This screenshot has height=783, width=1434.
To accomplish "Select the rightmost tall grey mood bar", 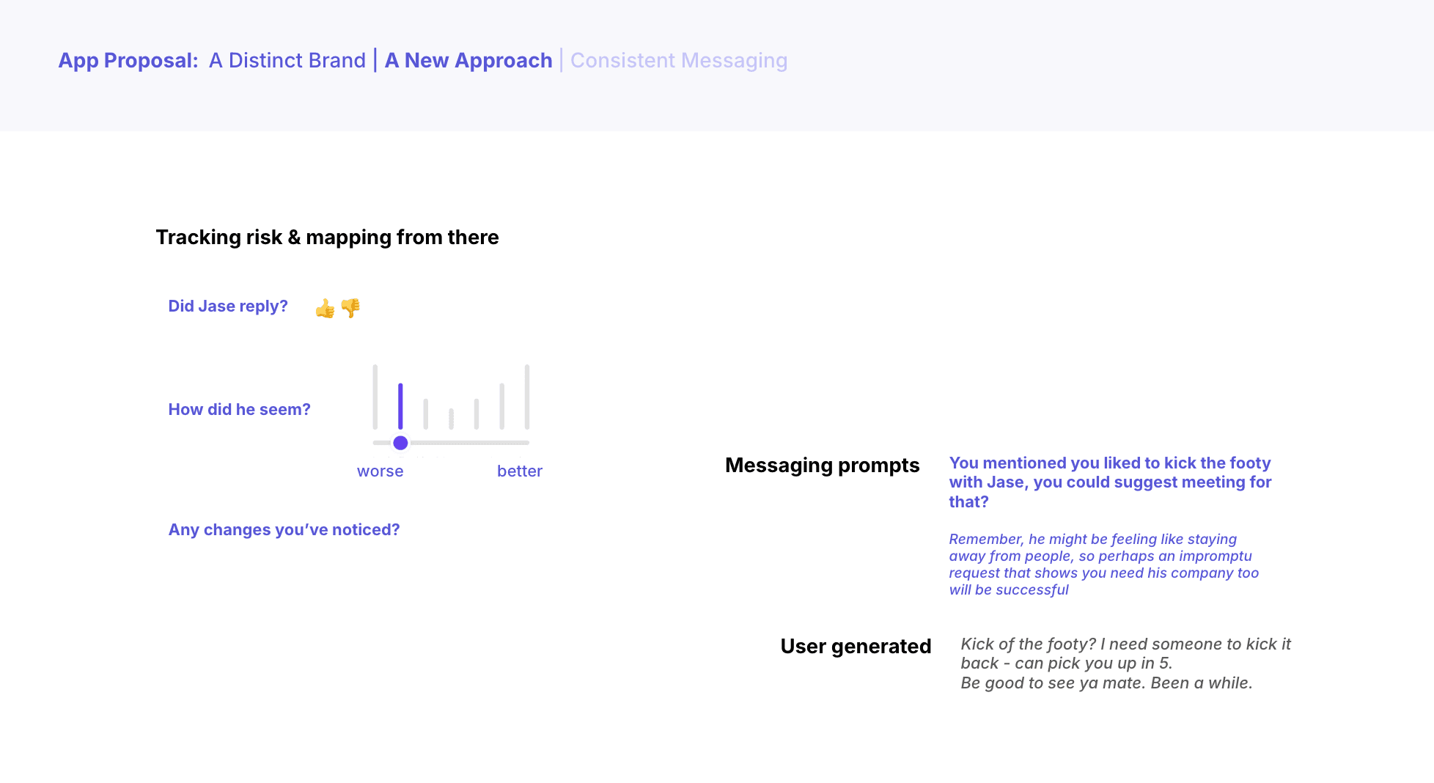I will pos(527,397).
